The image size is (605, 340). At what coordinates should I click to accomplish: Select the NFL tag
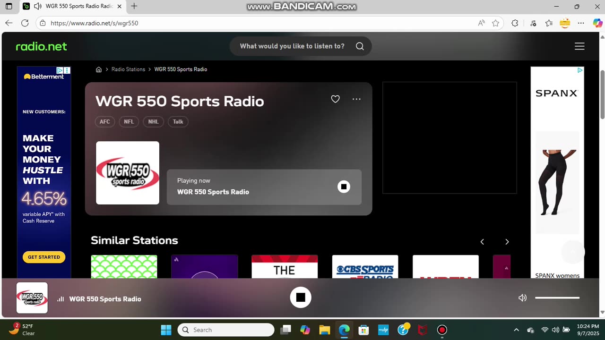[129, 122]
